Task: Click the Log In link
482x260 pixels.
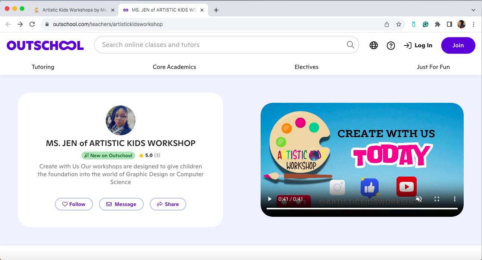Action: click(x=418, y=45)
